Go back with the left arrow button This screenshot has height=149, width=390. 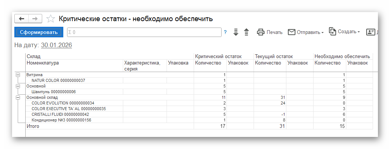point(21,19)
